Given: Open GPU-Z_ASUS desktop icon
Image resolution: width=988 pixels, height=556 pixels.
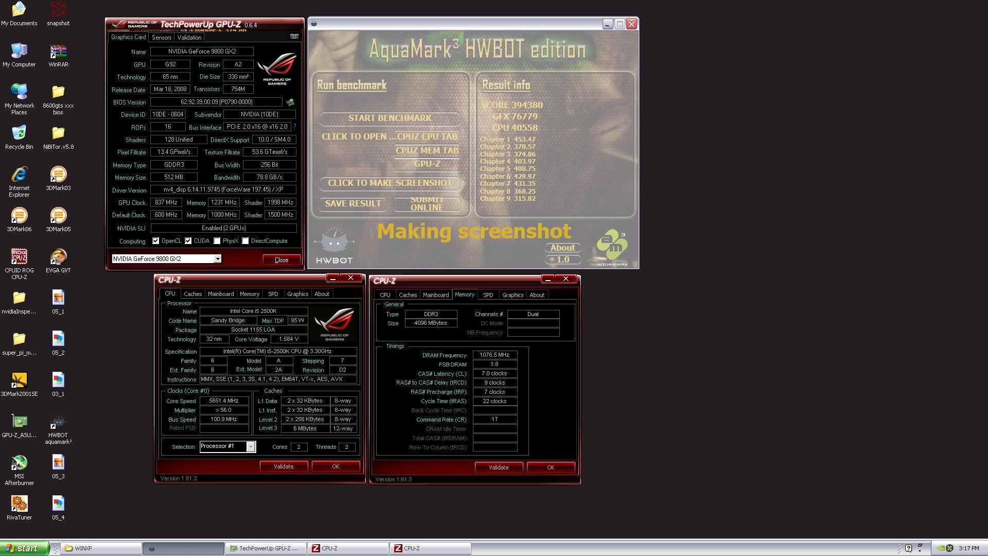Looking at the screenshot, I should point(19,426).
